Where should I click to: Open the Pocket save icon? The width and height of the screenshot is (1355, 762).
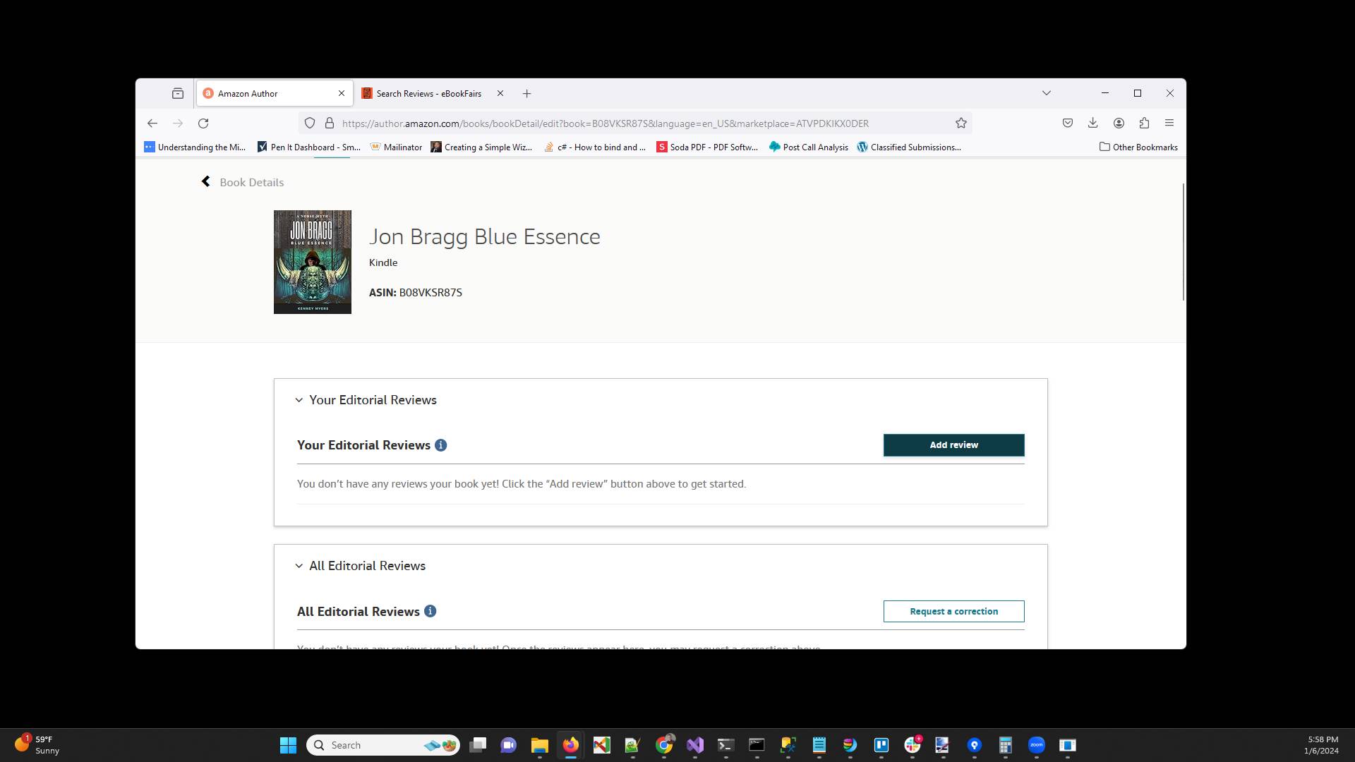click(x=1067, y=123)
